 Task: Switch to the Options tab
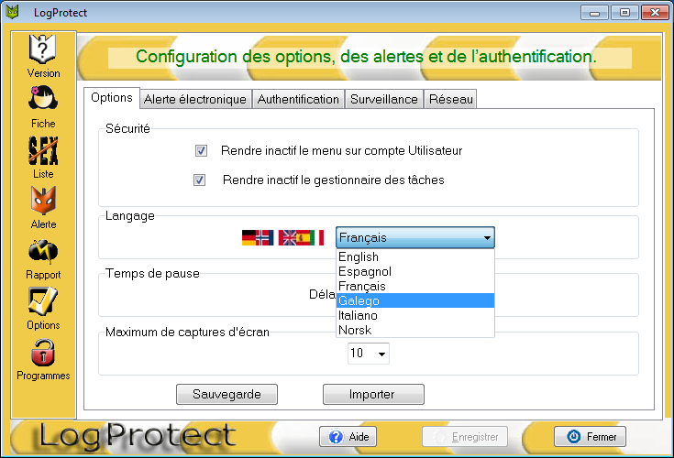coord(112,98)
